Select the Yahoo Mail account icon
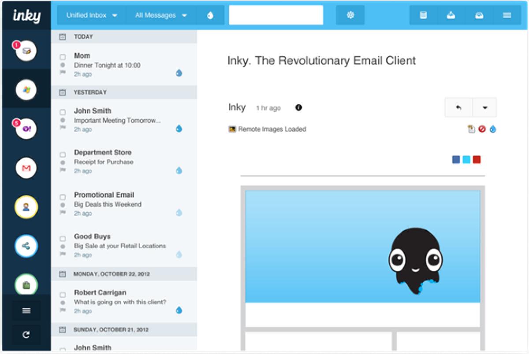The image size is (529, 354). tap(26, 129)
